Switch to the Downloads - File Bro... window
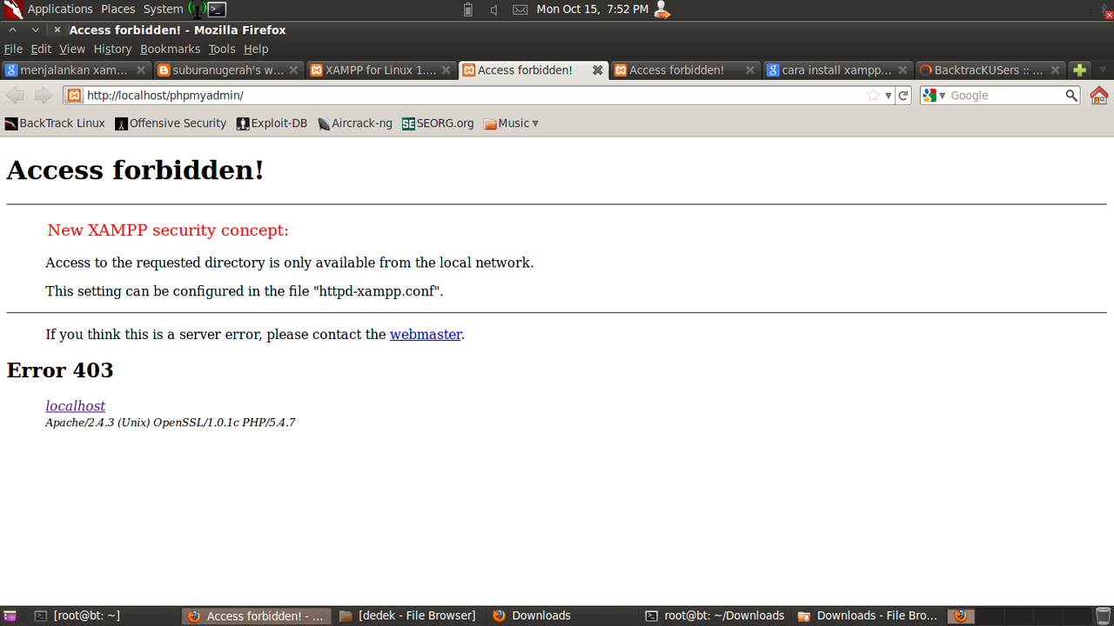Viewport: 1114px width, 626px height. (x=869, y=616)
